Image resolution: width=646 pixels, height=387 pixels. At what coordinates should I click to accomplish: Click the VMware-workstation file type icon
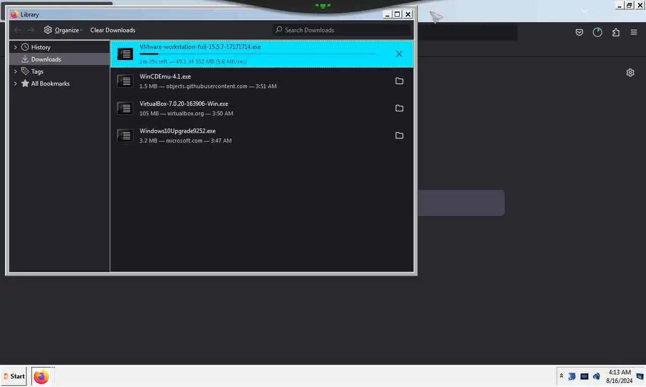coord(125,54)
